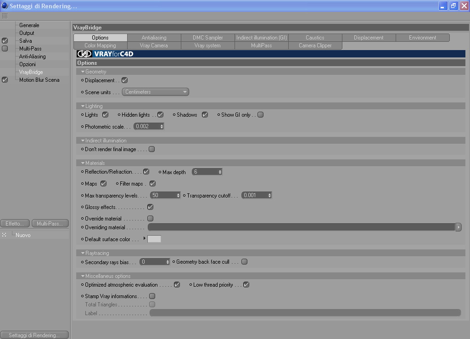
Task: Click the Cinema 4D window title icon
Action: pos(5,6)
